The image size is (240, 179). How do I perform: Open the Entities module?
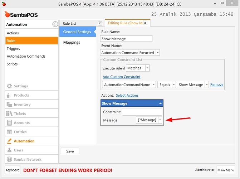[x=31, y=132]
